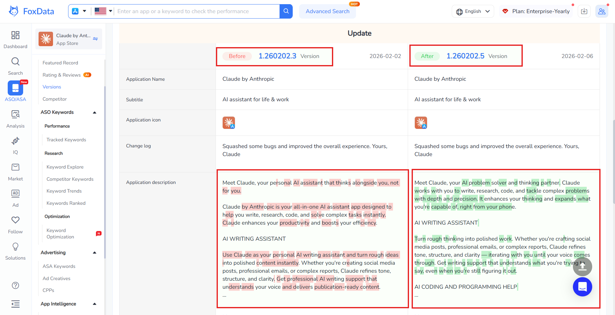
Task: Collapse the ASO Keywords section
Action: [x=94, y=112]
